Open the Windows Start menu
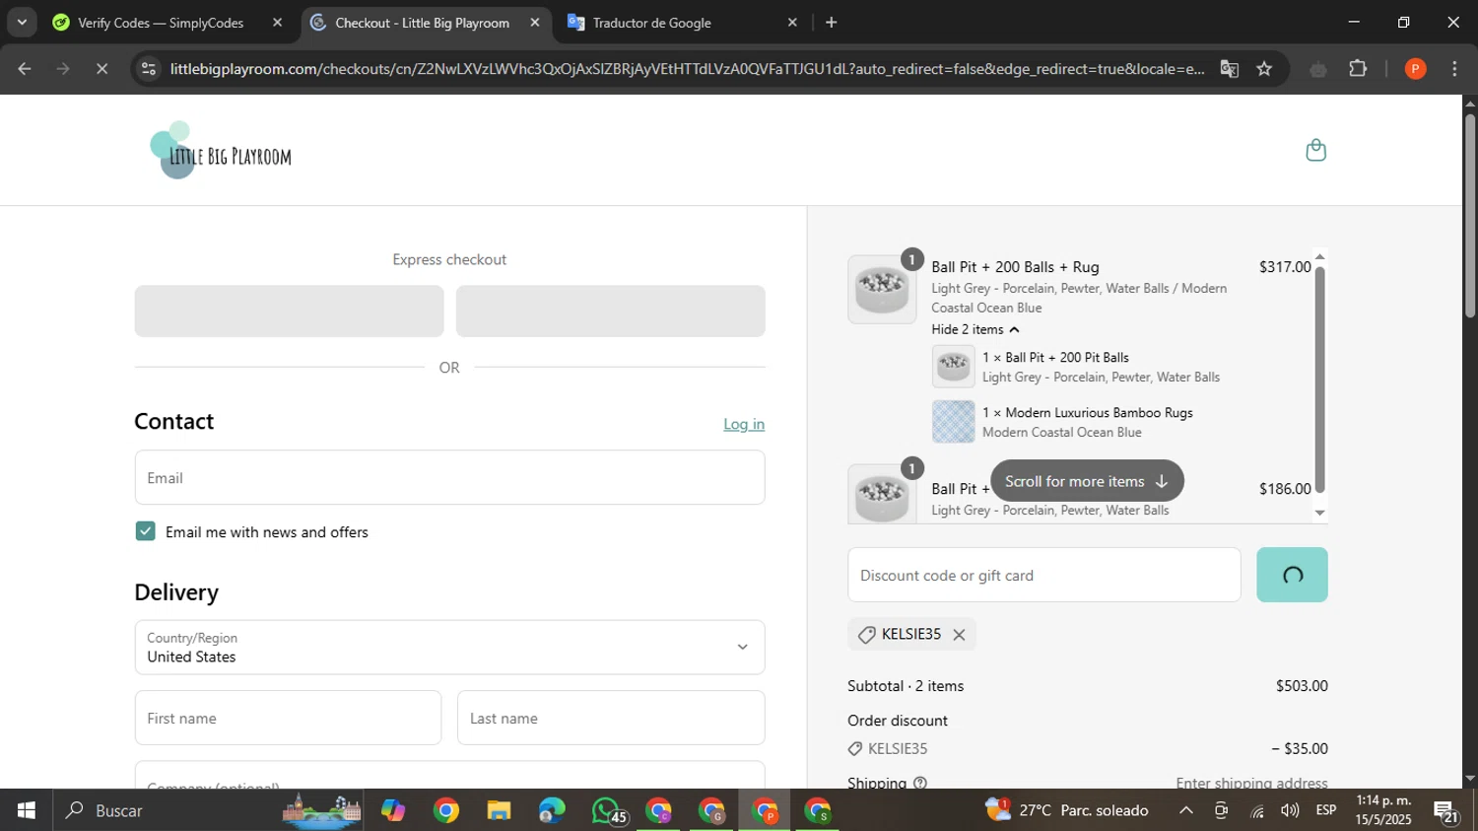 pyautogui.click(x=27, y=810)
